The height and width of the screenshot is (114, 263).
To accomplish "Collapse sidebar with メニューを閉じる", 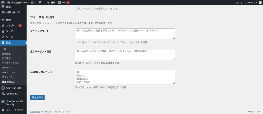I will click(x=12, y=110).
